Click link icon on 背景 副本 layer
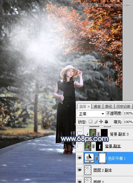The width and height of the screenshot is (133, 183). 93,146
